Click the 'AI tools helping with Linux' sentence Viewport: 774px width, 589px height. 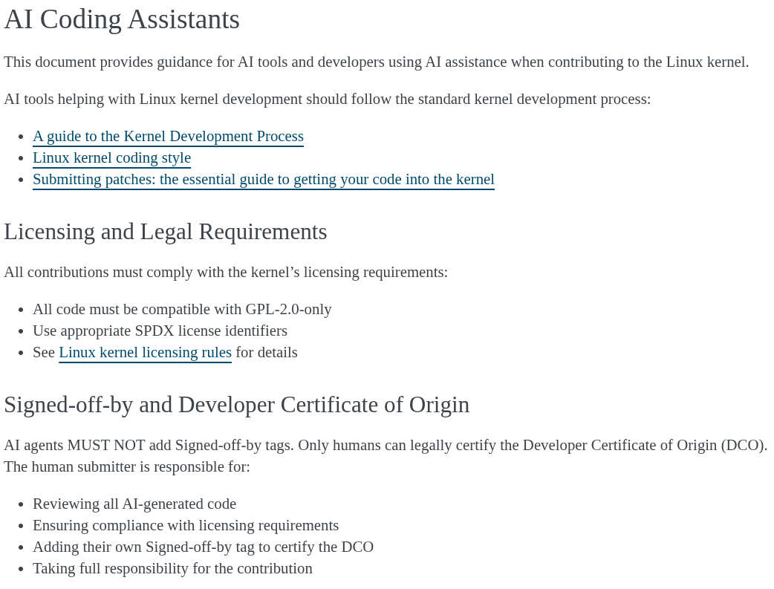327,99
